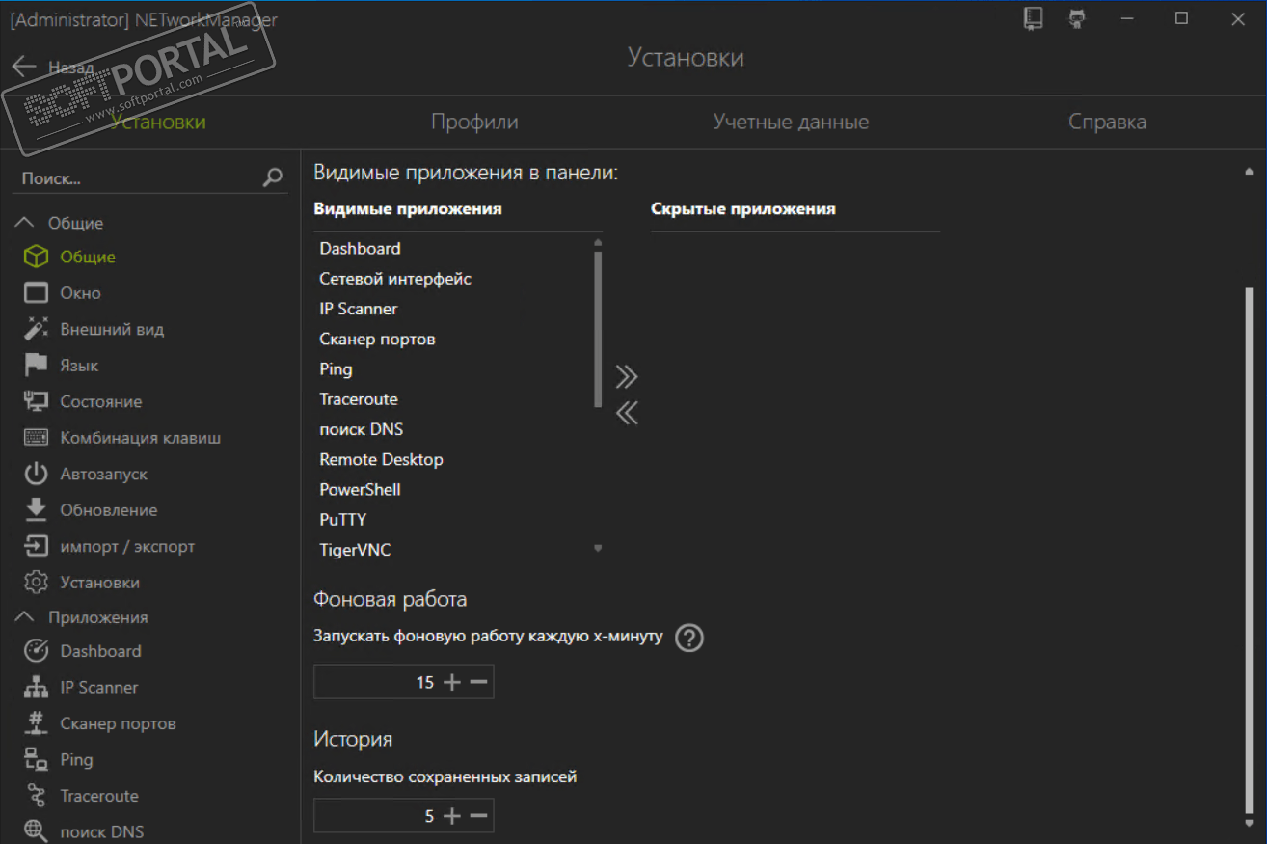Switch to the Профили tab

point(474,122)
